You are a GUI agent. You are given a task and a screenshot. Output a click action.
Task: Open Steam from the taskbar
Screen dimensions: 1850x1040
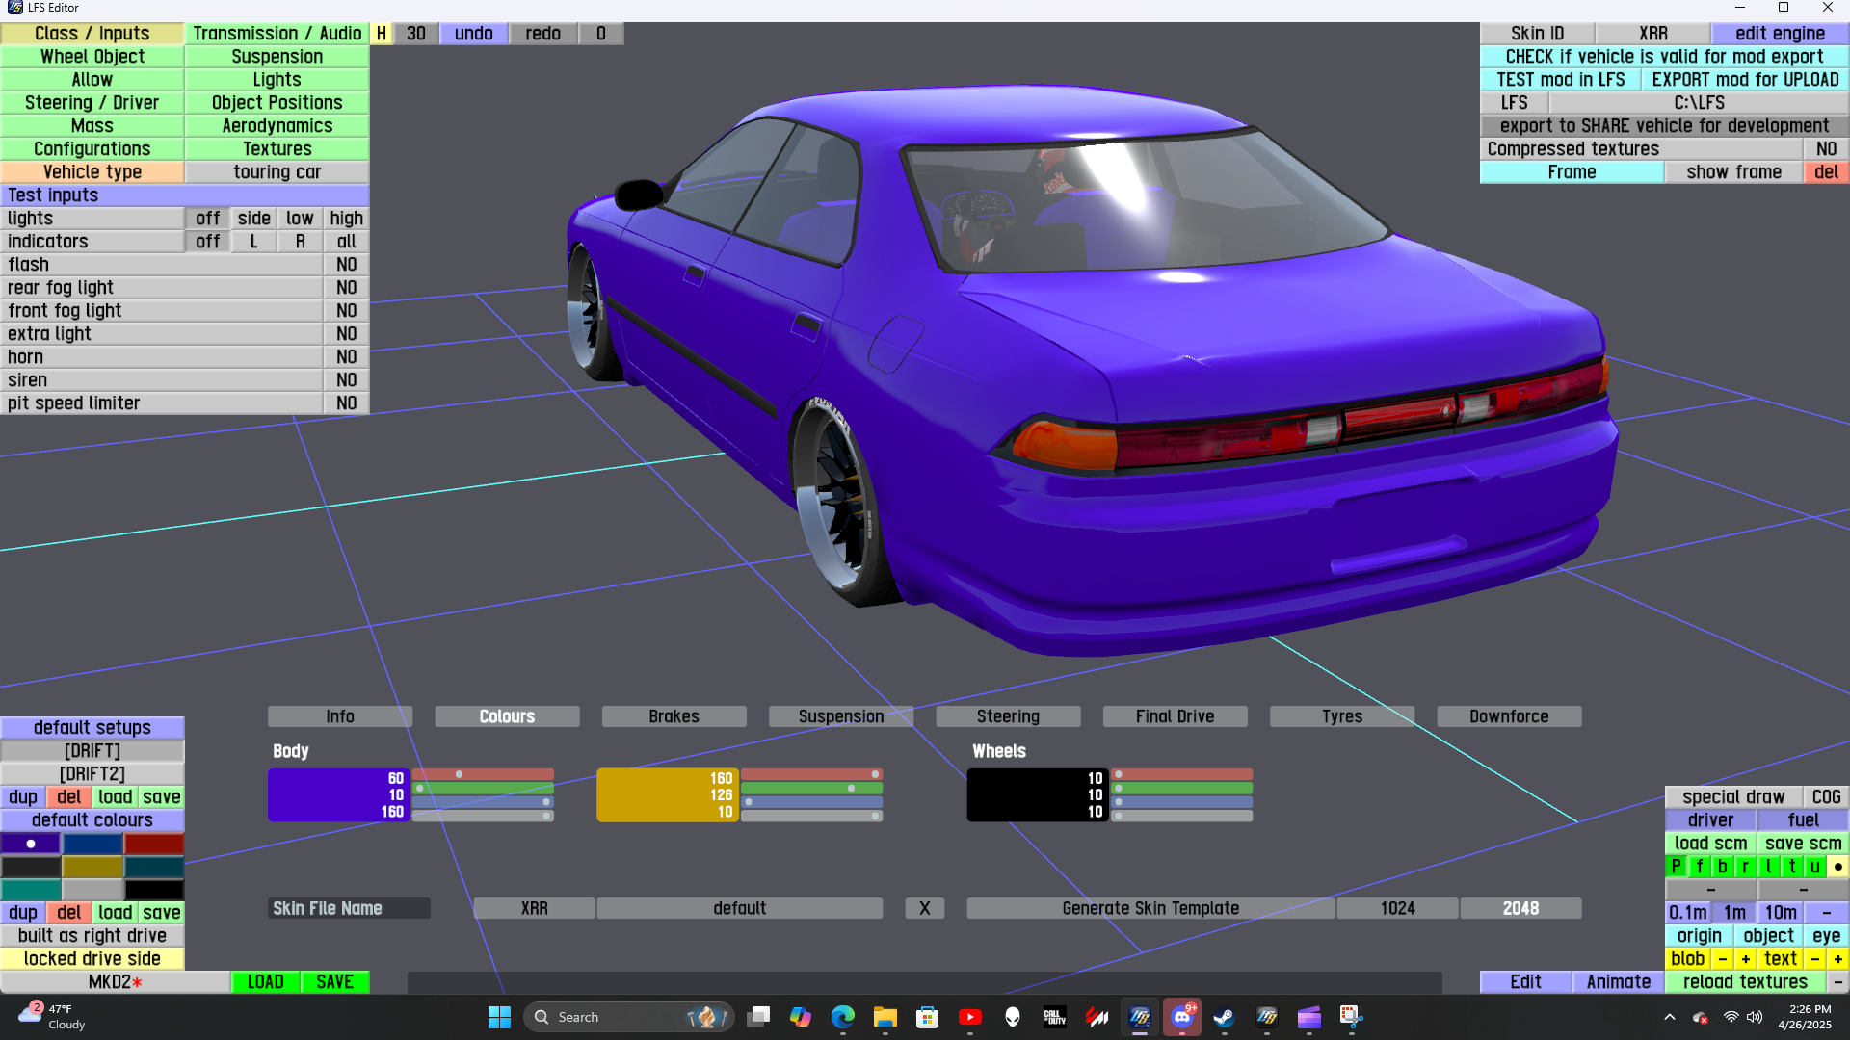pos(1224,1017)
